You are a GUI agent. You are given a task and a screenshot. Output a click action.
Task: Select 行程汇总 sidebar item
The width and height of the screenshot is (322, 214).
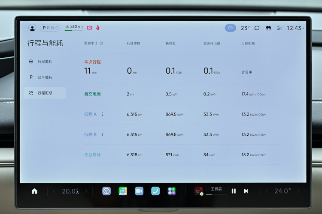pyautogui.click(x=45, y=93)
